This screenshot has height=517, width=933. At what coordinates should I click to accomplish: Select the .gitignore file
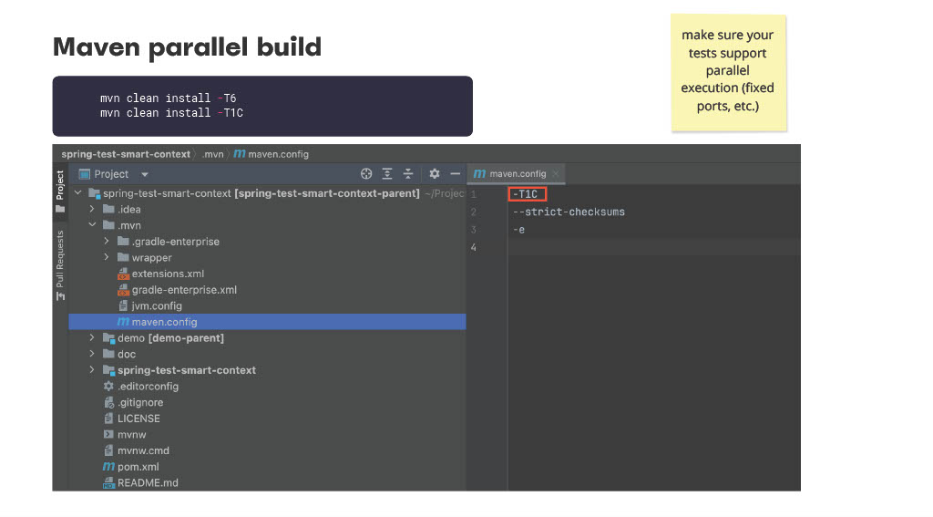pyautogui.click(x=139, y=402)
